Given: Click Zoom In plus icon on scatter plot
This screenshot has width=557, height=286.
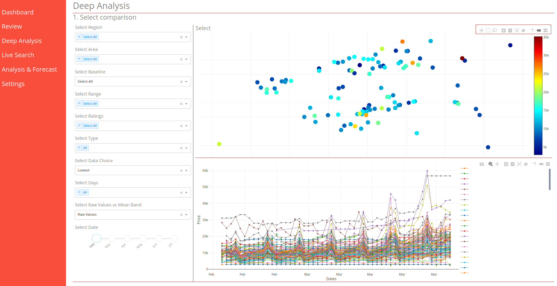Looking at the screenshot, I should [504, 30].
